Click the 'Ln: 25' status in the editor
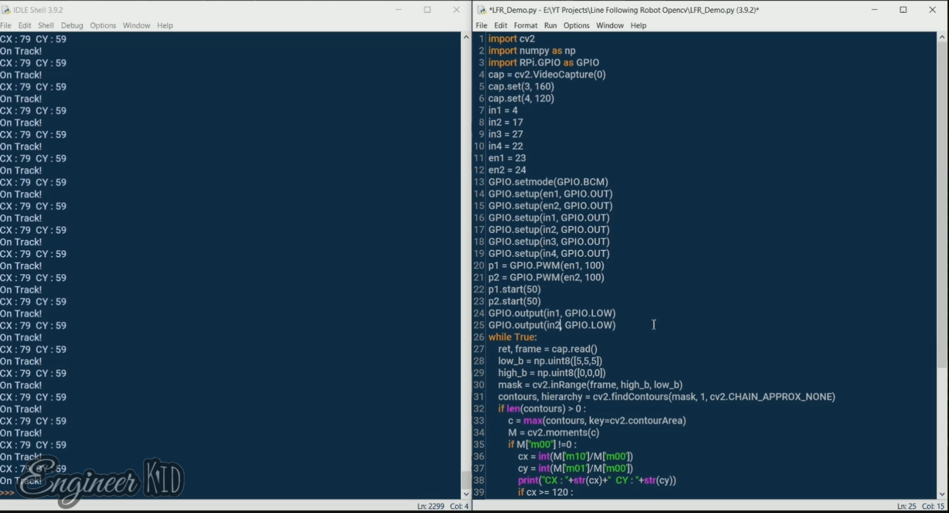This screenshot has height=513, width=949. (x=907, y=506)
